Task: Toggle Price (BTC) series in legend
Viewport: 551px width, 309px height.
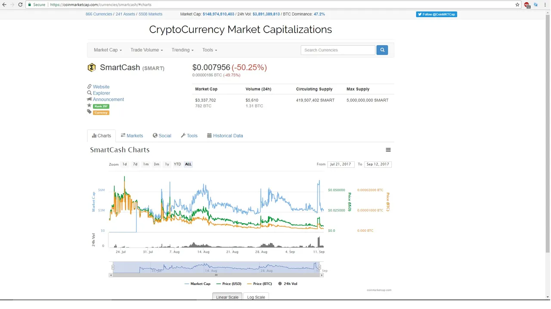Action: 260,284
